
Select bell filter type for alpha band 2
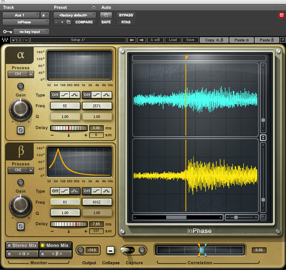point(106,95)
